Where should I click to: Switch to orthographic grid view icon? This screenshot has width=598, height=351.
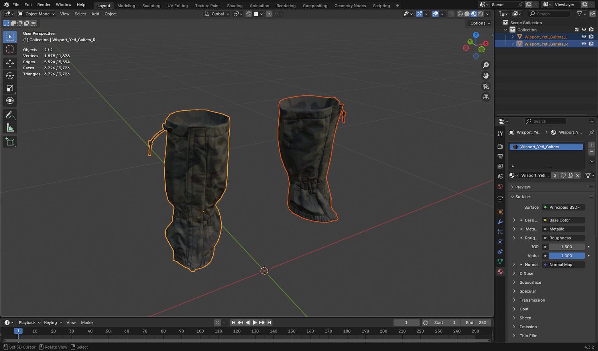486,97
